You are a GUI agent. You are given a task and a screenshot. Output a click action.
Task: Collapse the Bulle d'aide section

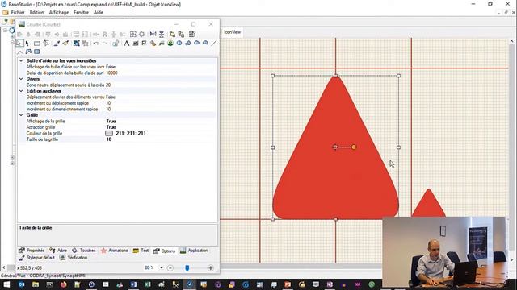click(21, 61)
